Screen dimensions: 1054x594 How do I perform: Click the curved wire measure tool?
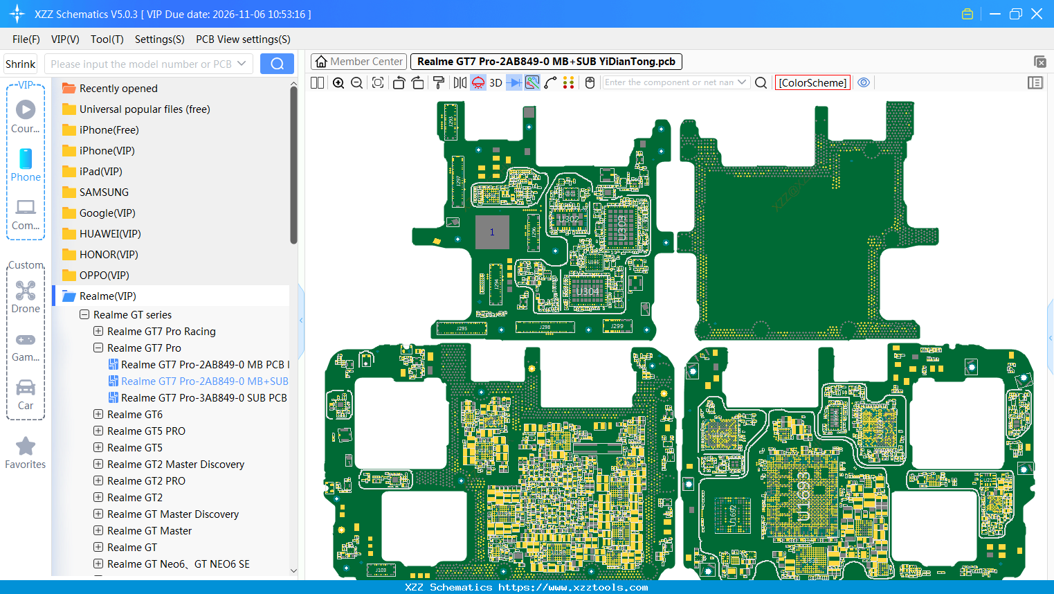click(550, 82)
